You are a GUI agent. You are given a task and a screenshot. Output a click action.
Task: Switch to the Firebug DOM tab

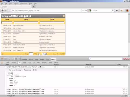pyautogui.click(x=48, y=59)
